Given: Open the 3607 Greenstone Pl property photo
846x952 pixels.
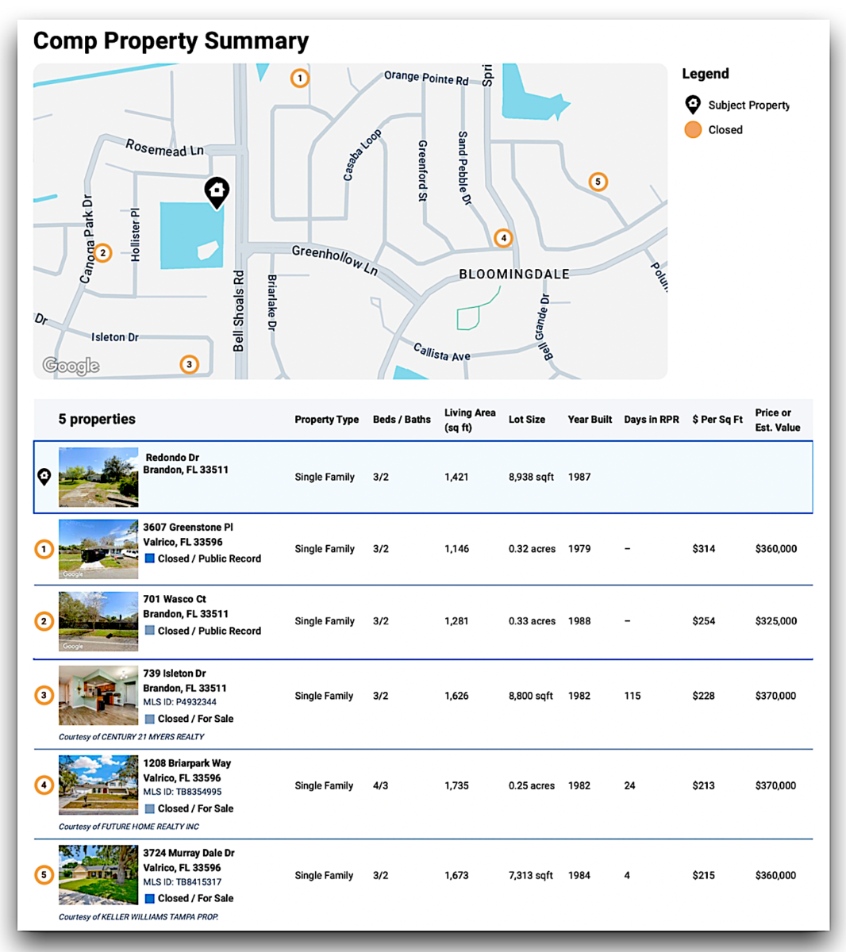Looking at the screenshot, I should coord(98,549).
